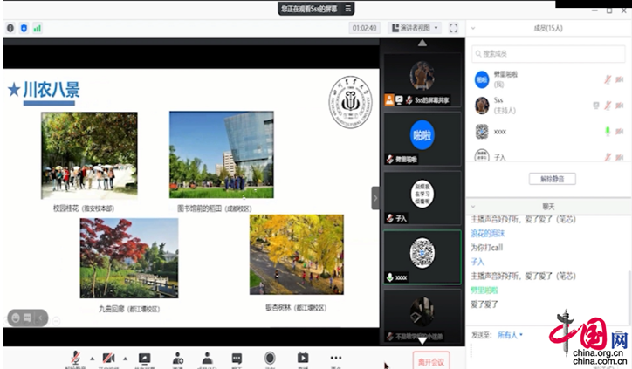
Task: Open the chat icon in the bottom toolbar
Action: coord(237,358)
